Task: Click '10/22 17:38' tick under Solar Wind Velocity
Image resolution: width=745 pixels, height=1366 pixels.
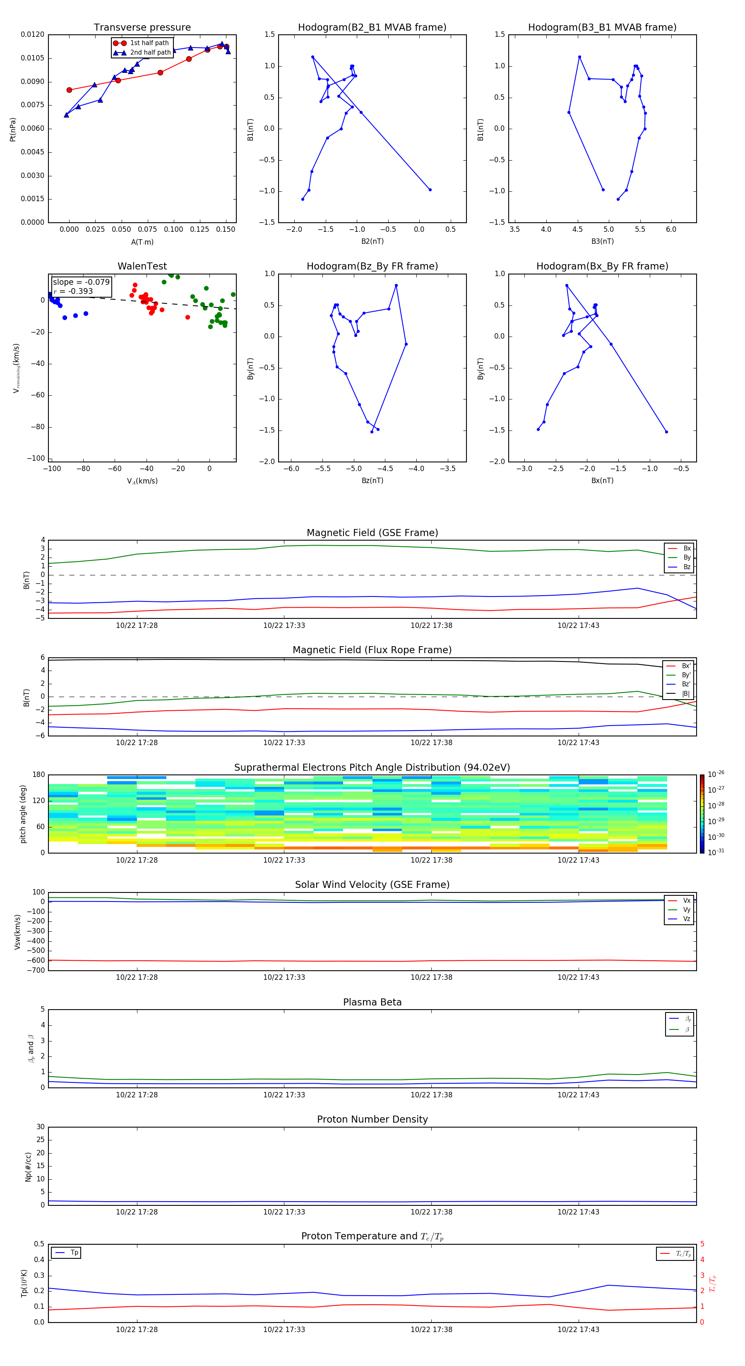Action: click(432, 977)
